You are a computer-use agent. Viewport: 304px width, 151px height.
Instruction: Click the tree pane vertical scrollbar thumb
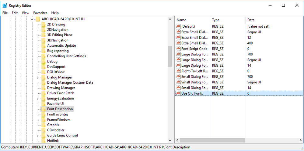[170, 57]
